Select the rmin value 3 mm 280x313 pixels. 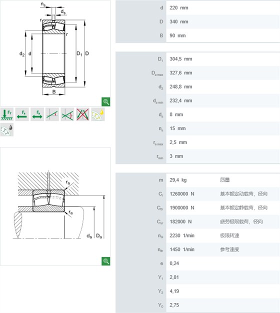click(x=176, y=156)
